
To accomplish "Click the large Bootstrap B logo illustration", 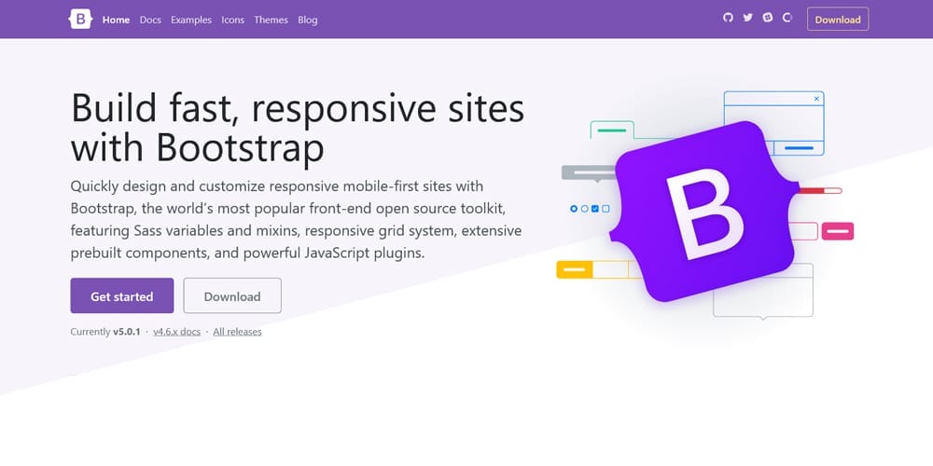I will coord(705,211).
